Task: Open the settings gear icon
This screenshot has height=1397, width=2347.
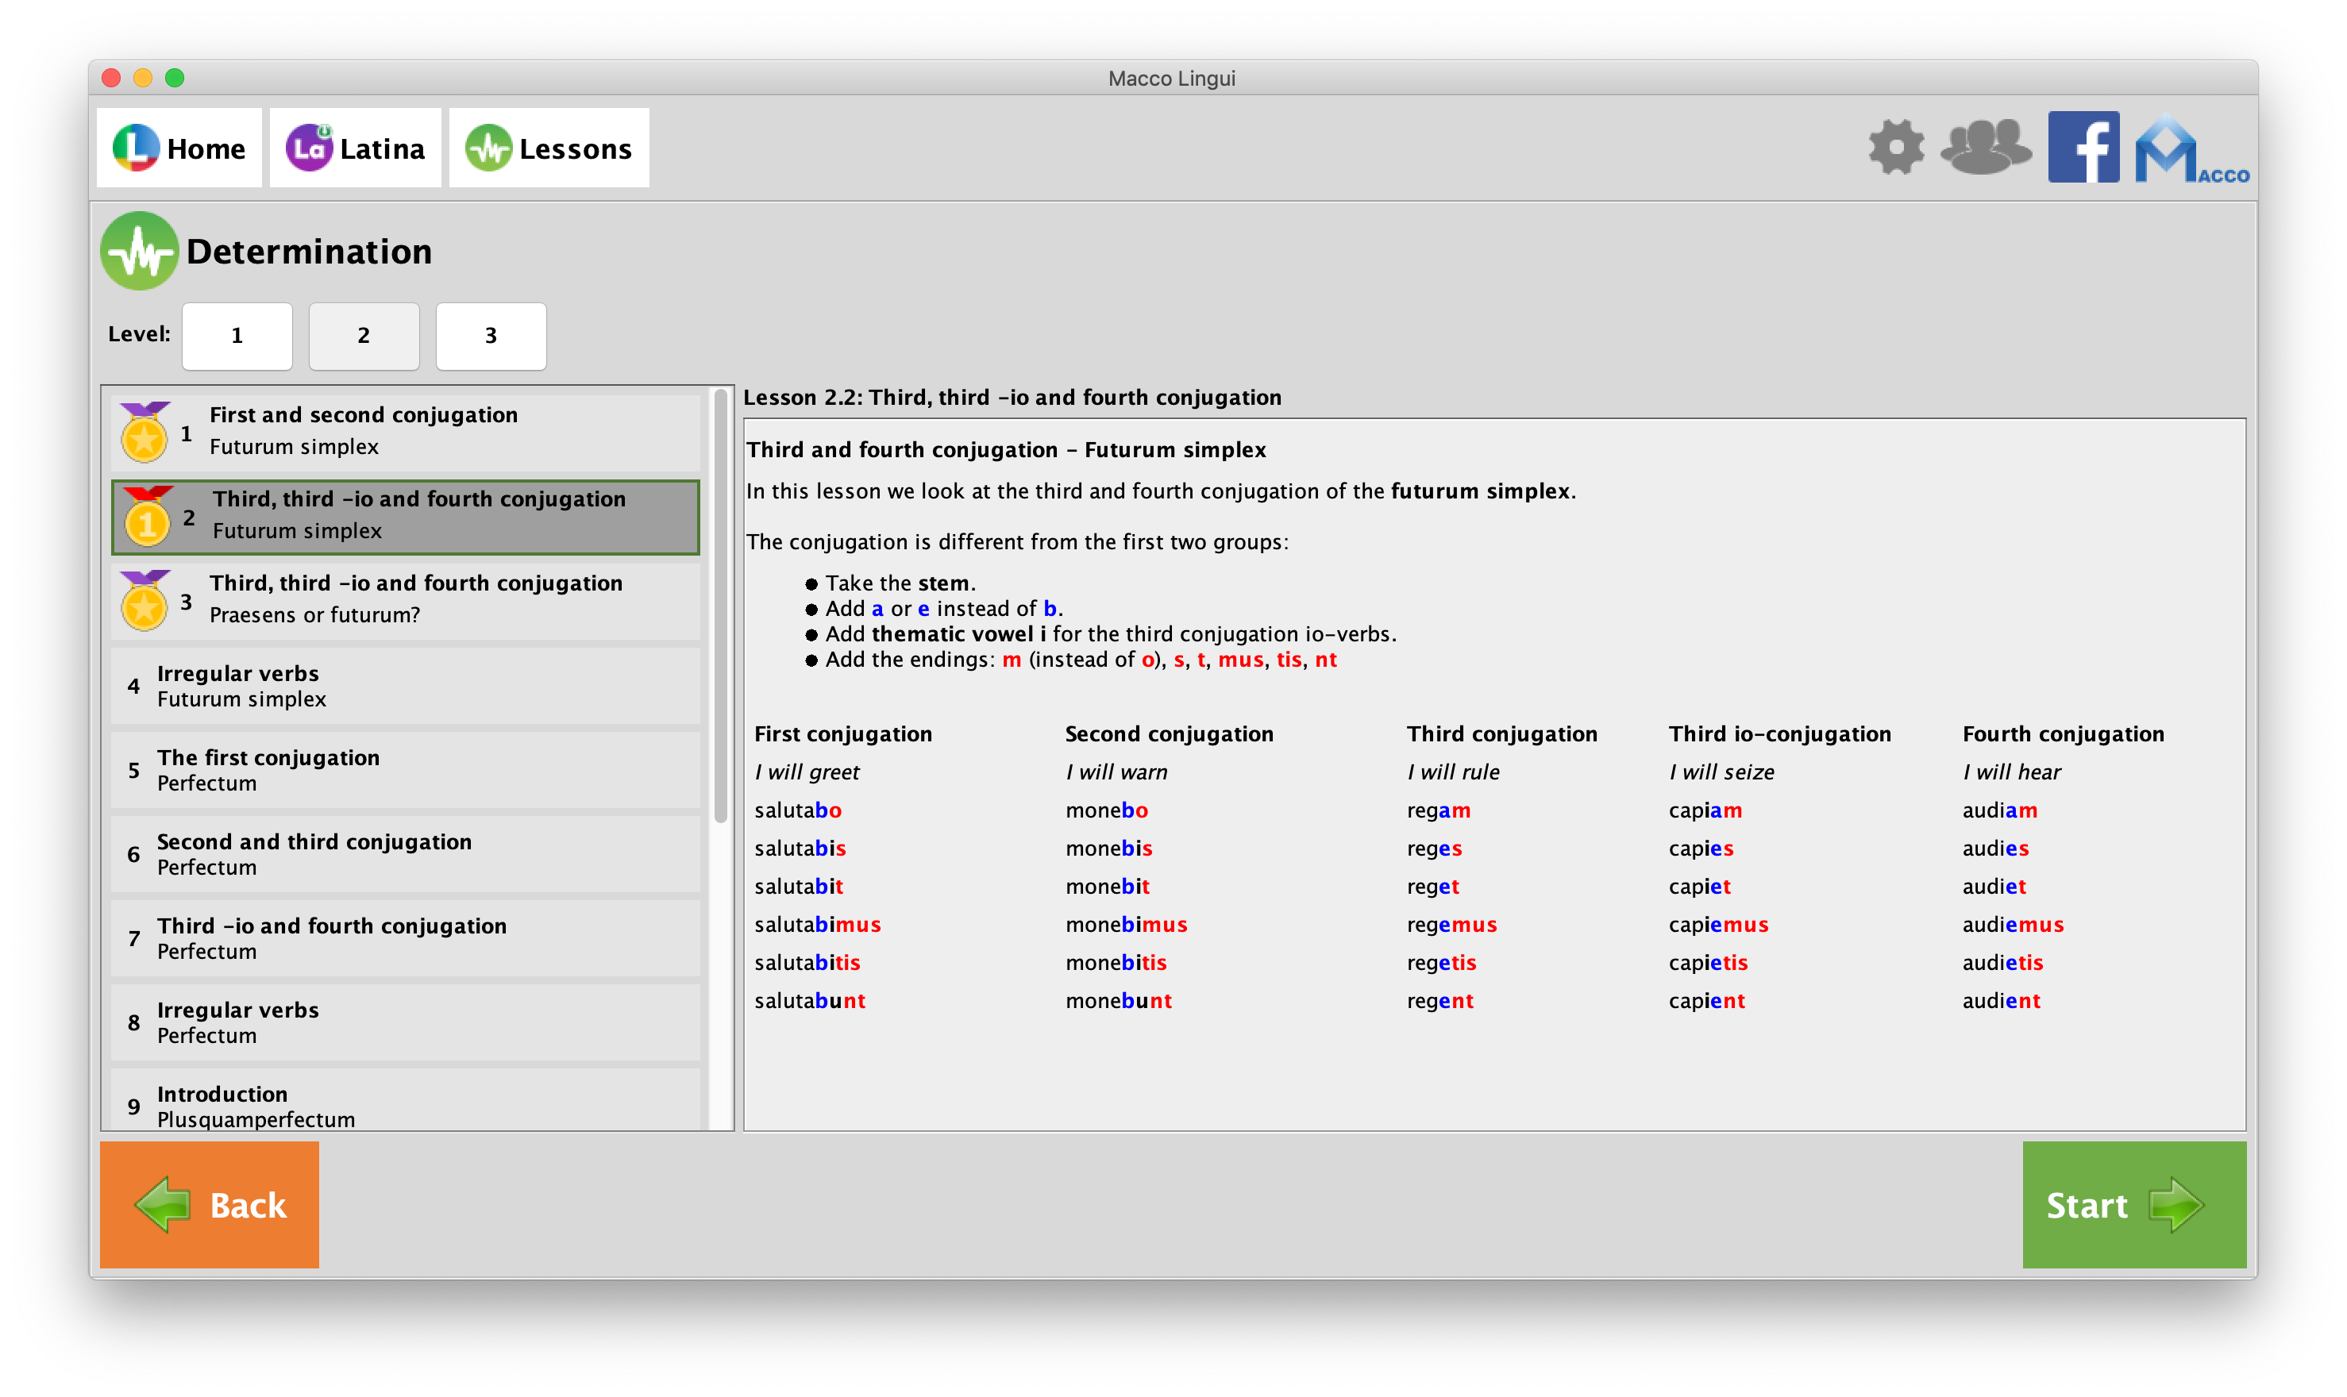Action: tap(1895, 147)
